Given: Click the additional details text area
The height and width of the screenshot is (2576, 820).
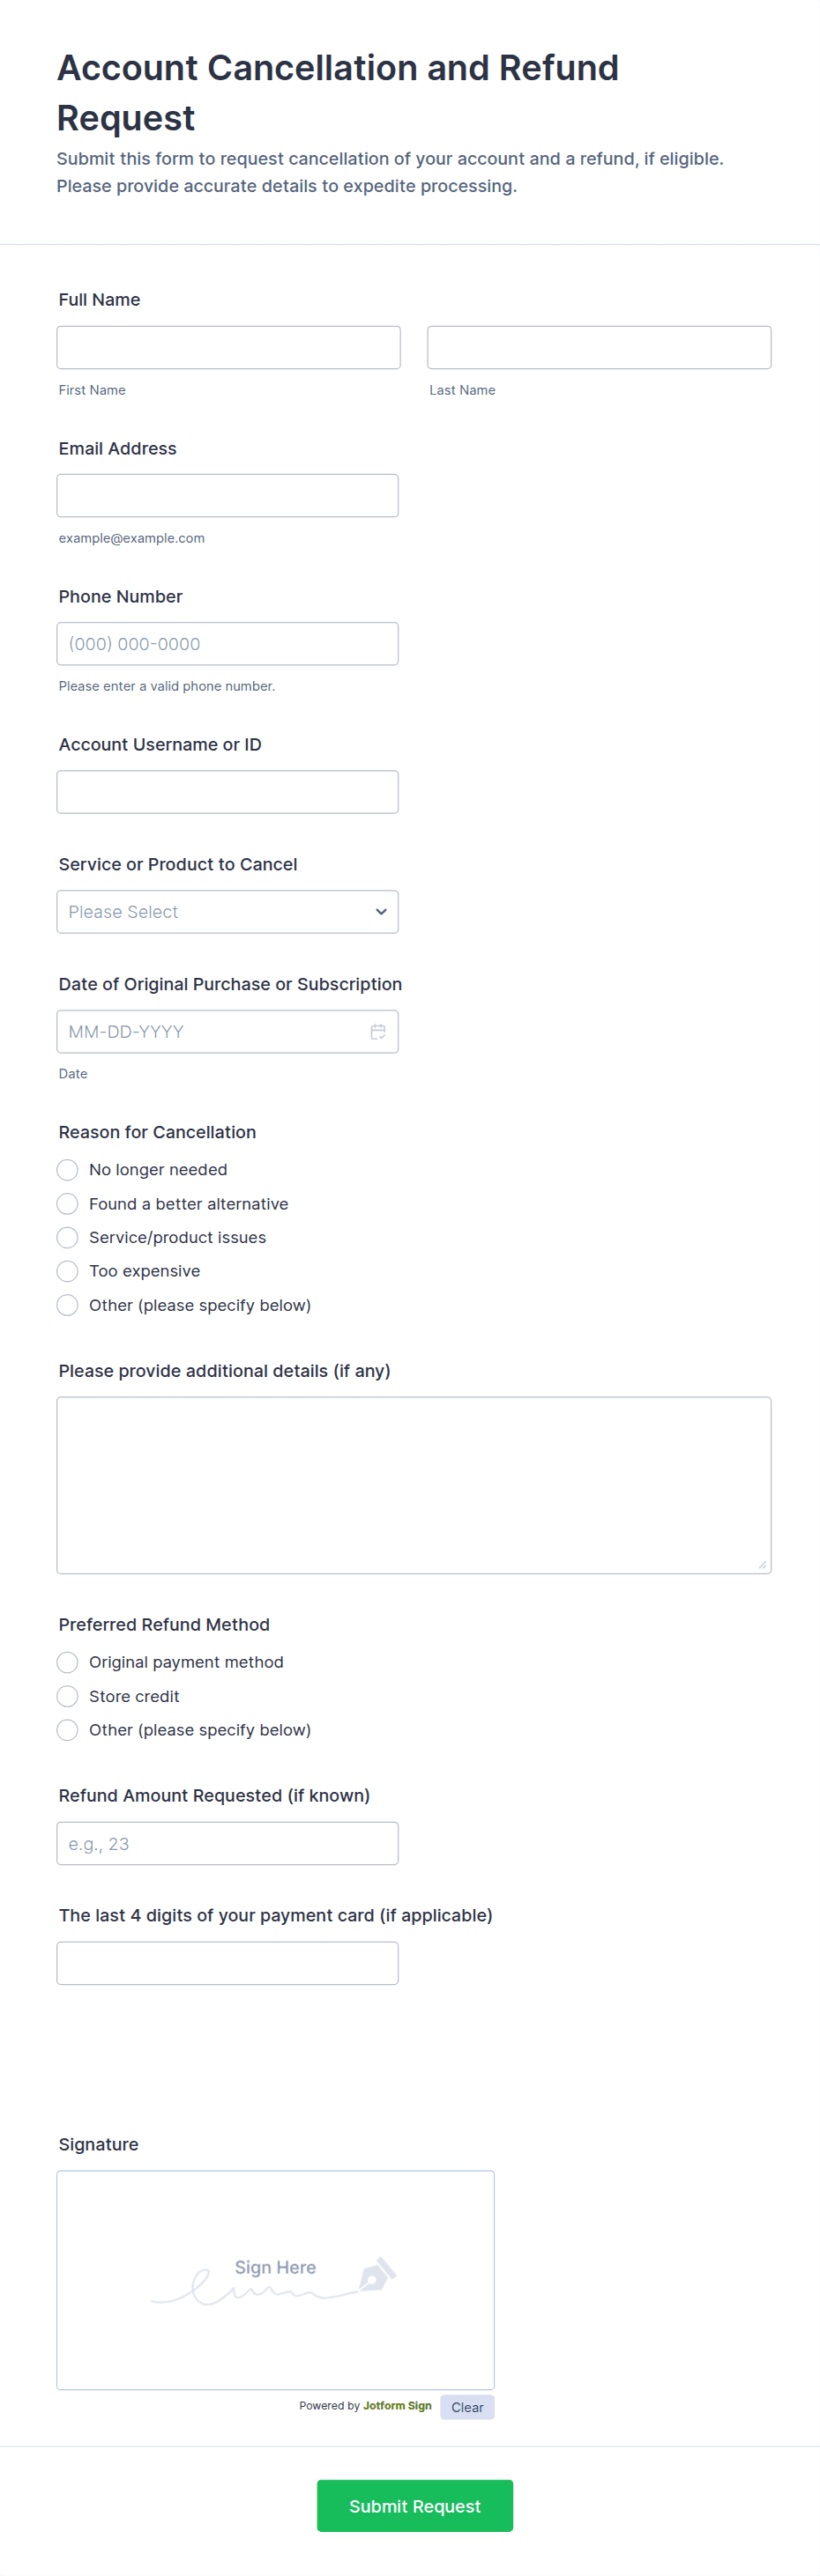Looking at the screenshot, I should pos(414,1484).
